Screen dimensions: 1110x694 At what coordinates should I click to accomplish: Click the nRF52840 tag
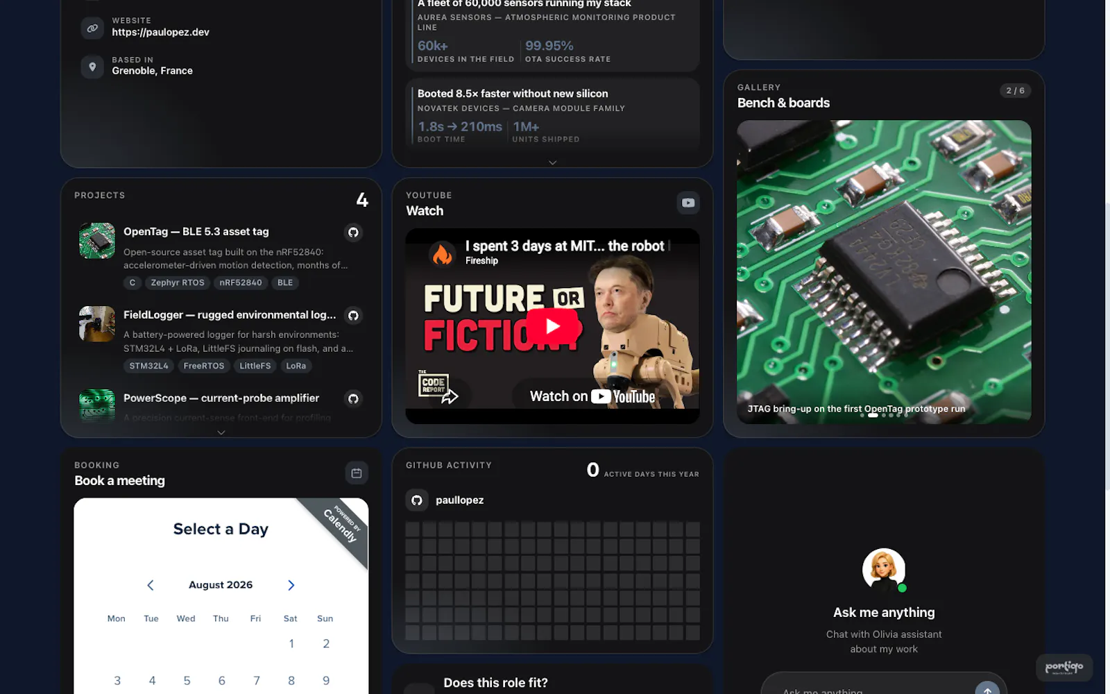tap(241, 282)
